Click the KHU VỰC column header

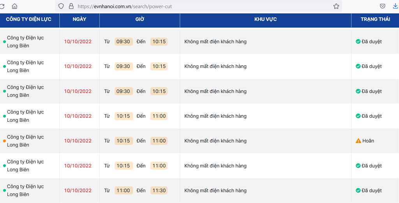point(265,19)
